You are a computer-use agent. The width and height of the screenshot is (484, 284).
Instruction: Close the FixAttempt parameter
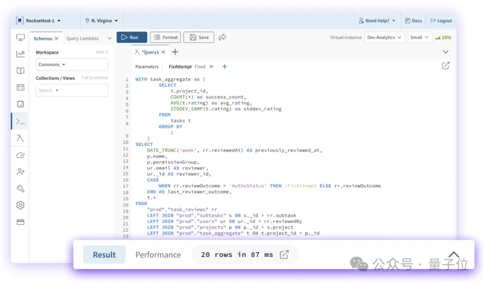[212, 67]
